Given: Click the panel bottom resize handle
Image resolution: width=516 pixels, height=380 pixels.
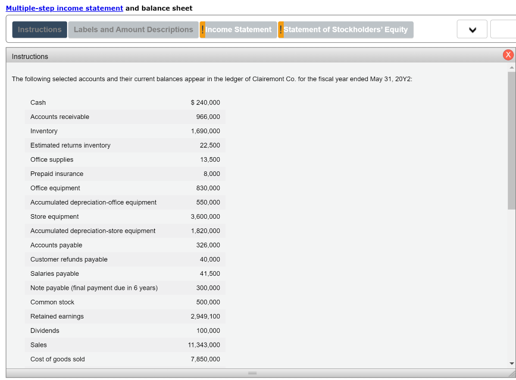Looking at the screenshot, I should click(x=252, y=373).
